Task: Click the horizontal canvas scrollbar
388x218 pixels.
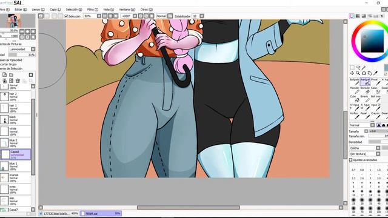Action: tap(189, 208)
